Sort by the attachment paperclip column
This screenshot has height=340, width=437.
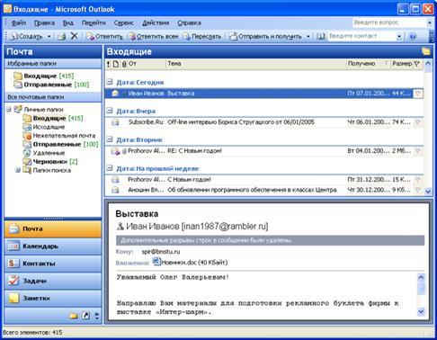tap(124, 64)
